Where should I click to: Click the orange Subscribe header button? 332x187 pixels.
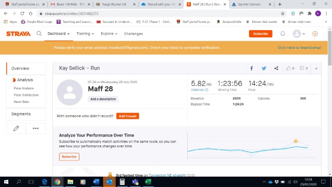(260, 34)
